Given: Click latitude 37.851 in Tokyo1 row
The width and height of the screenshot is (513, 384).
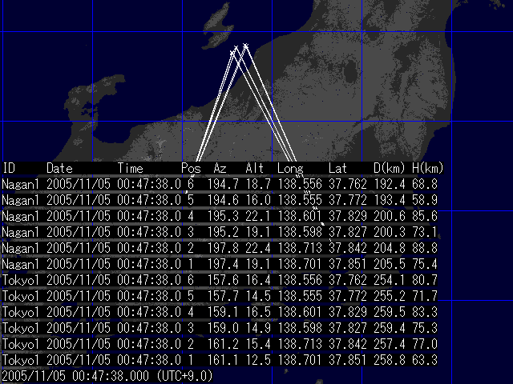Looking at the screenshot, I should coord(347,360).
